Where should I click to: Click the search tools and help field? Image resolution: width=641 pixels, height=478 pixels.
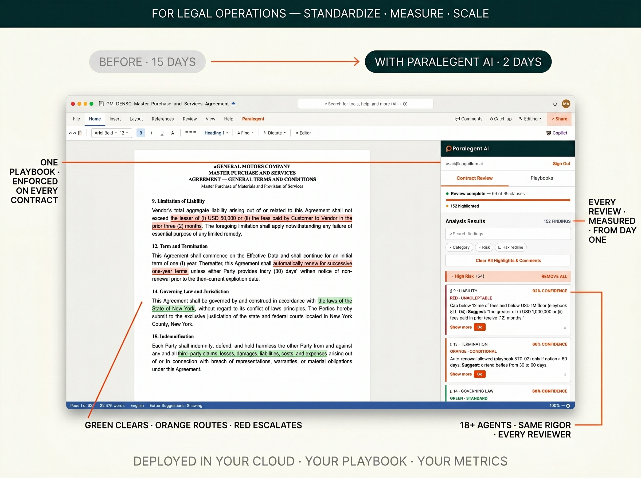click(366, 104)
